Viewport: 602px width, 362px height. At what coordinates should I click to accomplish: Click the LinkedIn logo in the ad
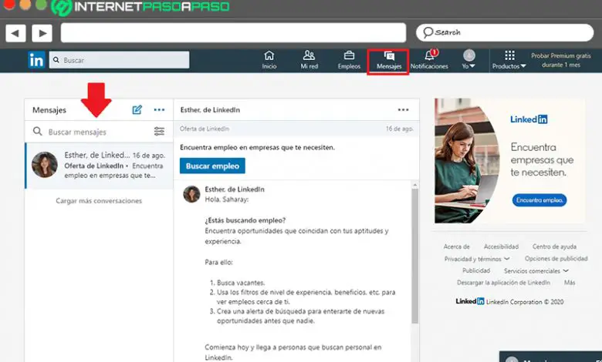(x=529, y=119)
